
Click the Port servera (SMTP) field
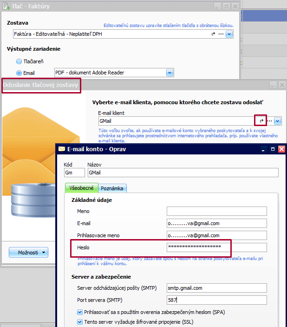[x=217, y=300]
